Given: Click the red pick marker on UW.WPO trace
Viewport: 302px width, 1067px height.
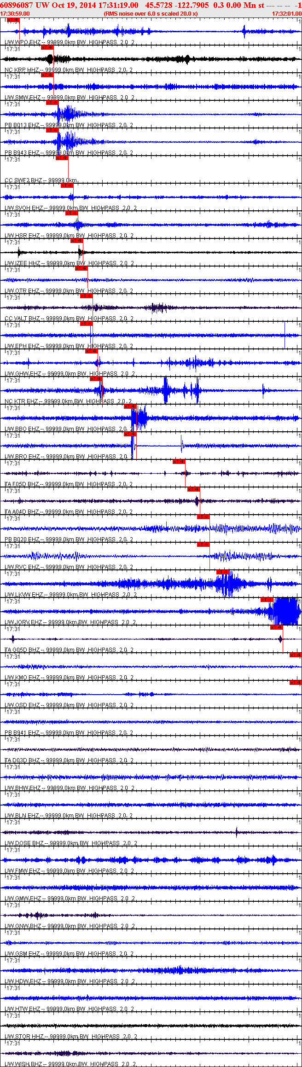Looking at the screenshot, I should coord(13,20).
